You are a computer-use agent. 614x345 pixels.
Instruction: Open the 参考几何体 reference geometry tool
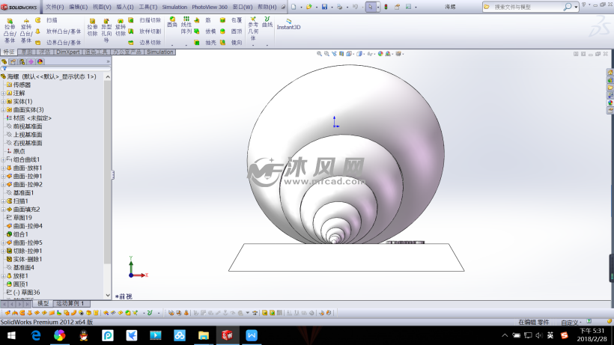(253, 28)
